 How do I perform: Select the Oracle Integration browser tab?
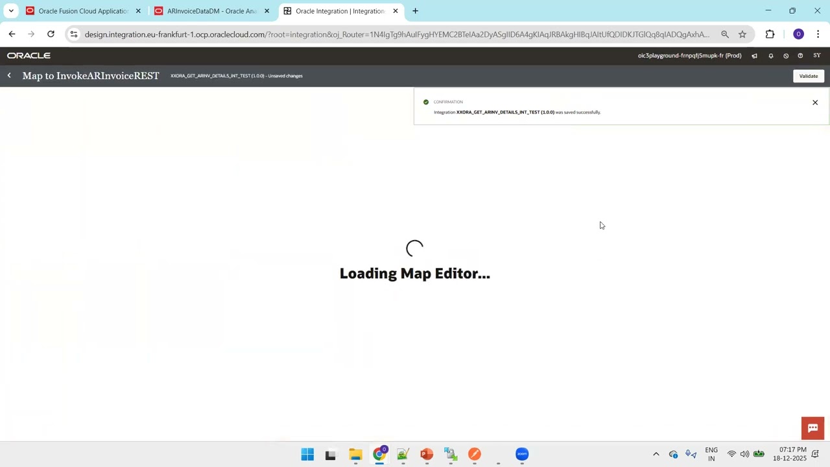340,11
